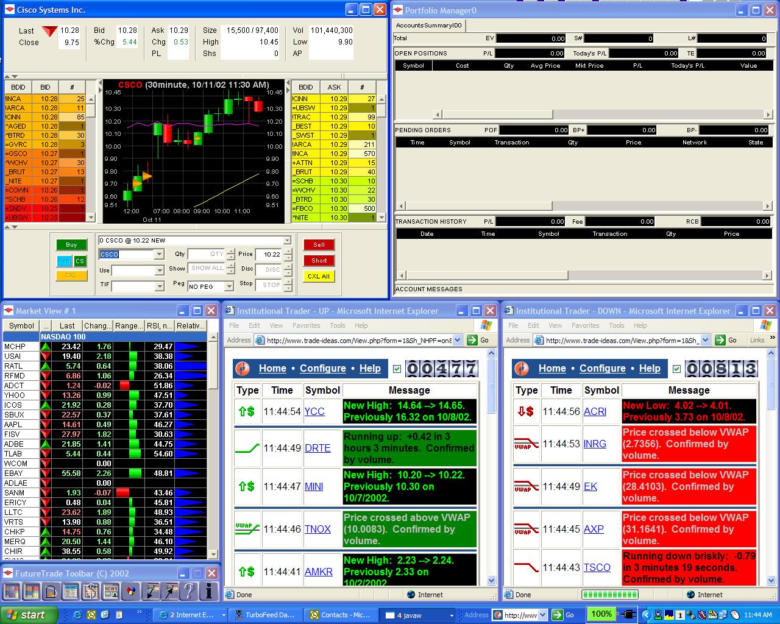Click the Go button icon in UP browser window
Image resolution: width=780 pixels, height=624 pixels.
coord(471,340)
